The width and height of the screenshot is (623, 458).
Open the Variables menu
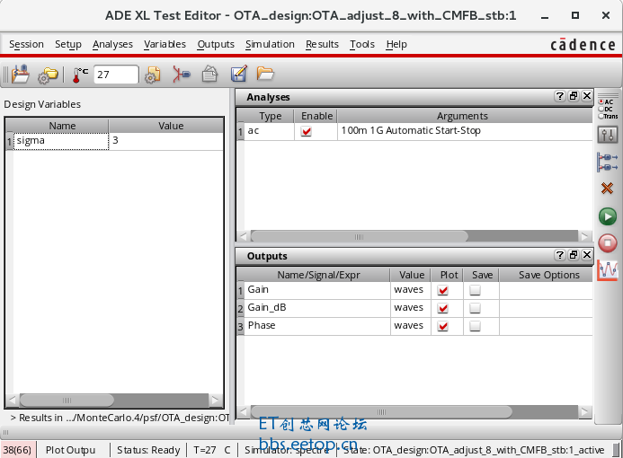tap(165, 44)
